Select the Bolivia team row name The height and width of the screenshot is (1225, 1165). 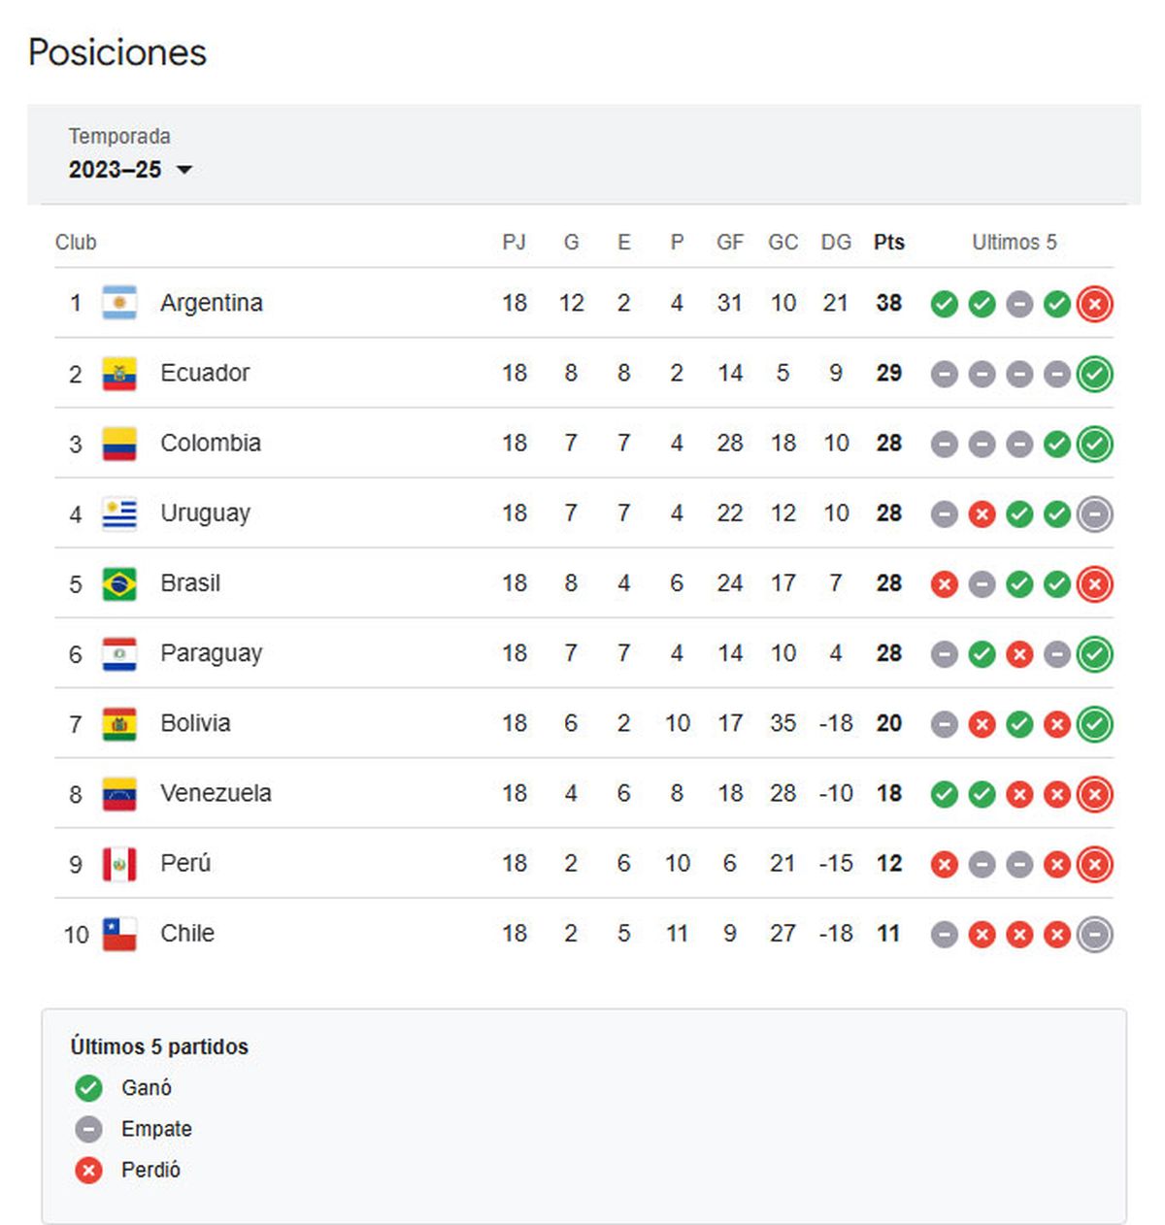[x=195, y=723]
